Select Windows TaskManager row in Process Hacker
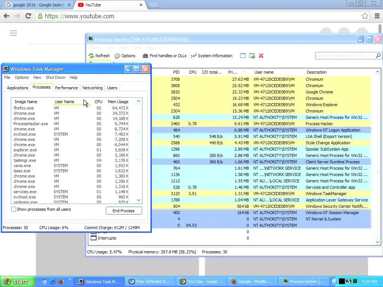This screenshot has width=383, height=287. [261, 194]
